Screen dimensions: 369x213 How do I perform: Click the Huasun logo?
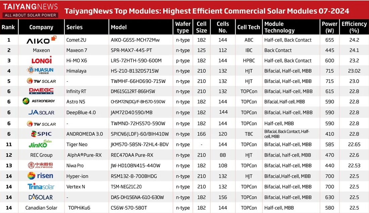coord(41,71)
